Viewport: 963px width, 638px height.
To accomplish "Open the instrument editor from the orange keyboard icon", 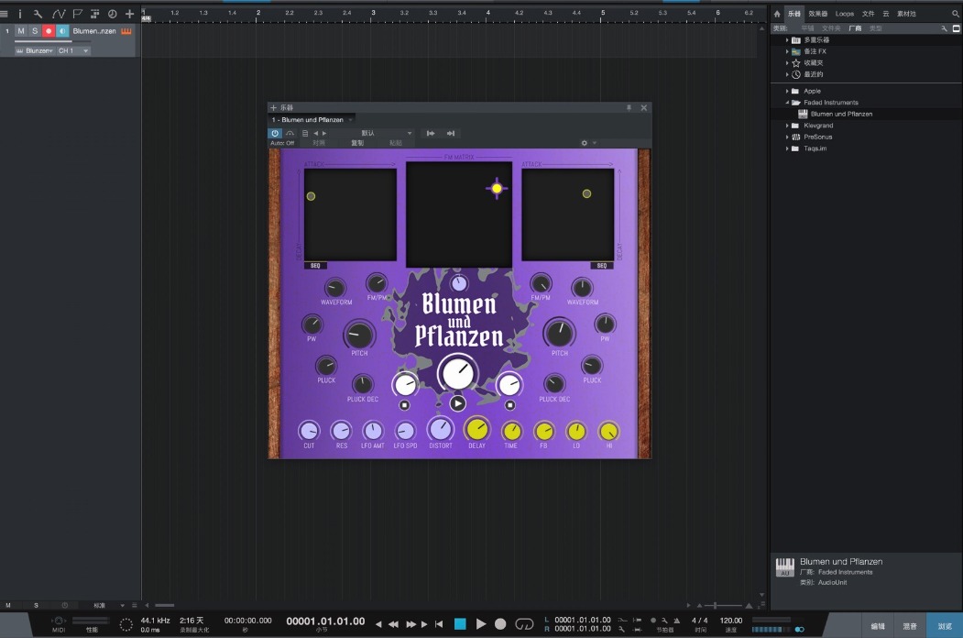I will point(126,31).
